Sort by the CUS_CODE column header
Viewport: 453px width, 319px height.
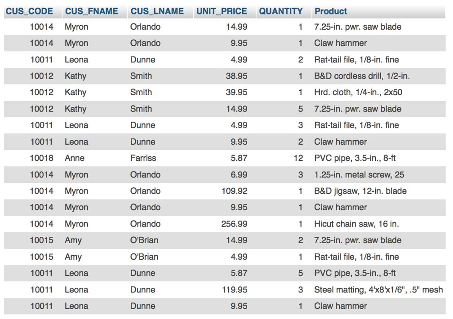(29, 11)
